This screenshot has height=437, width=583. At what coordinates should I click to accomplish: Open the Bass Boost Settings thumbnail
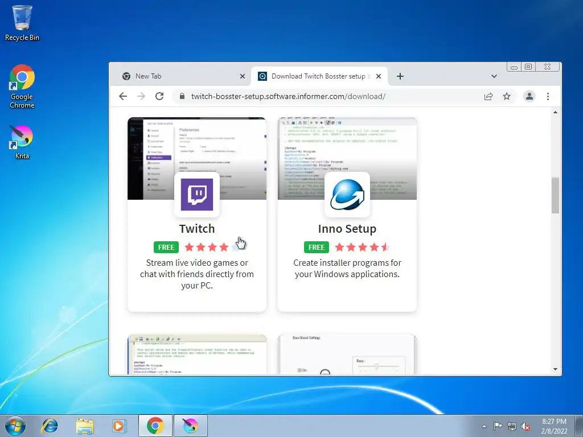pyautogui.click(x=347, y=354)
